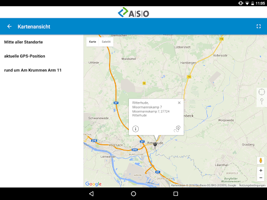Close the Ritterhude info popup

(179, 103)
